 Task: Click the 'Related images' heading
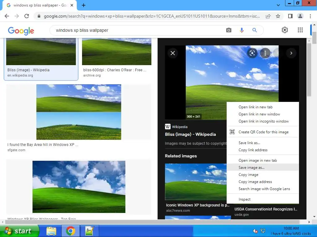(x=181, y=156)
